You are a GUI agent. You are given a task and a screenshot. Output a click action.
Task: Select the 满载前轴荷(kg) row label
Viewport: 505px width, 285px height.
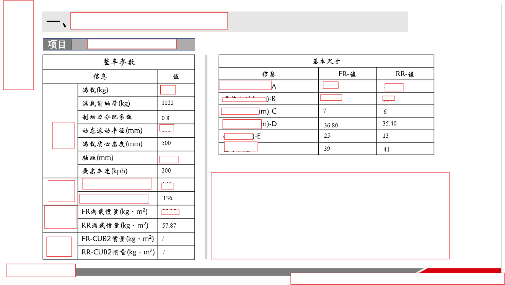106,104
